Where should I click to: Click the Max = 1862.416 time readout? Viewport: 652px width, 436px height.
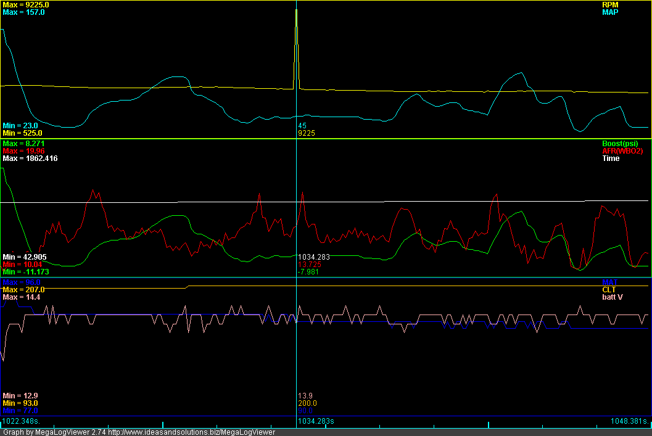click(x=30, y=158)
